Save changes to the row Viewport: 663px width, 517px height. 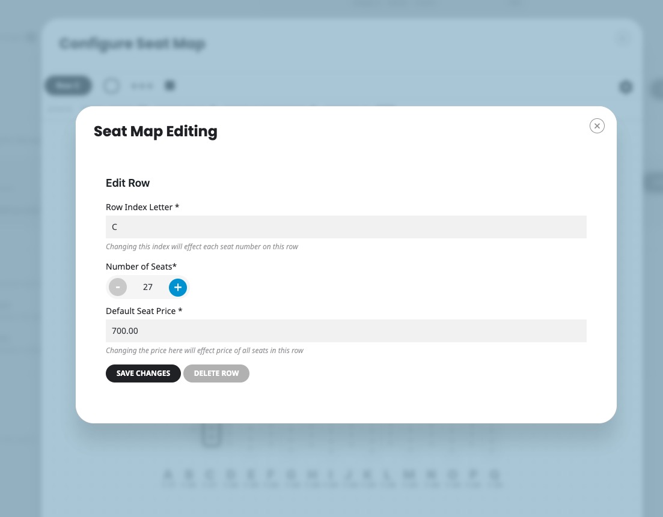pos(143,373)
